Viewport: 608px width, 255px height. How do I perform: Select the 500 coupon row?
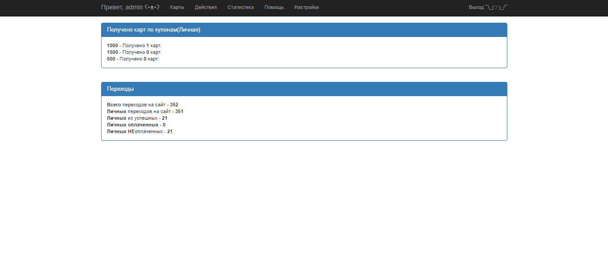132,59
